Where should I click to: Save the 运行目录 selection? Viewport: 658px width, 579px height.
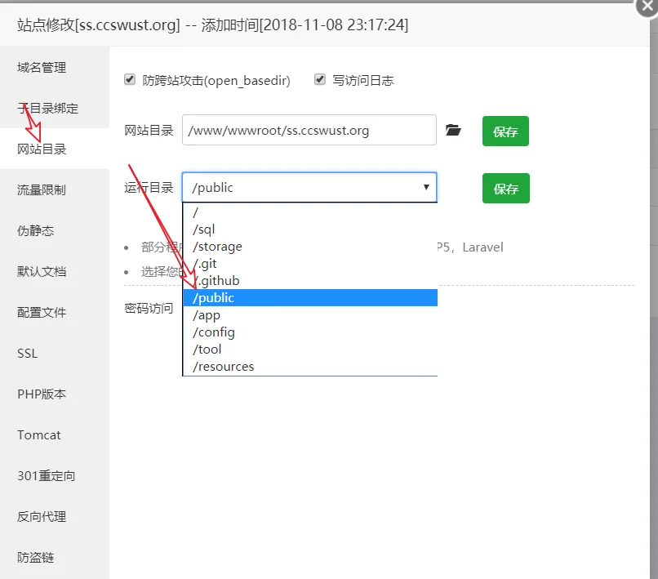point(505,188)
